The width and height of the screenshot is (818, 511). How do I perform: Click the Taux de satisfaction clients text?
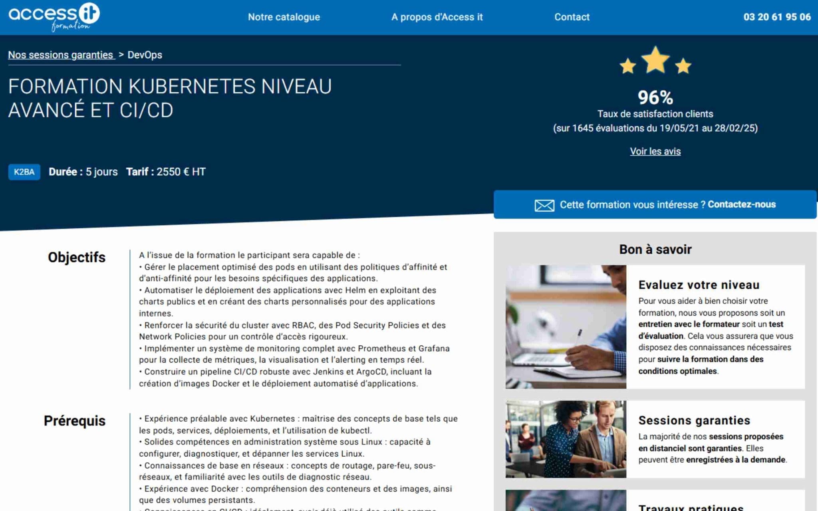(x=655, y=114)
